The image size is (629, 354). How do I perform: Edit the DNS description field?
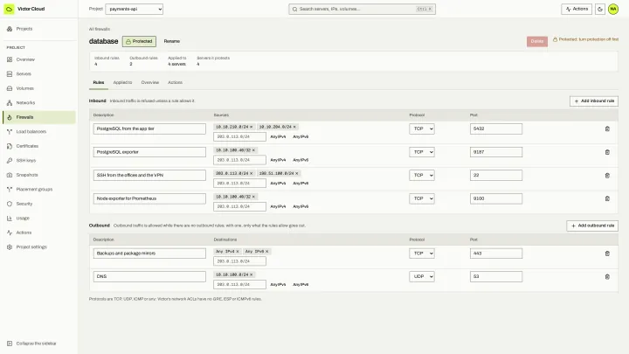tap(149, 276)
